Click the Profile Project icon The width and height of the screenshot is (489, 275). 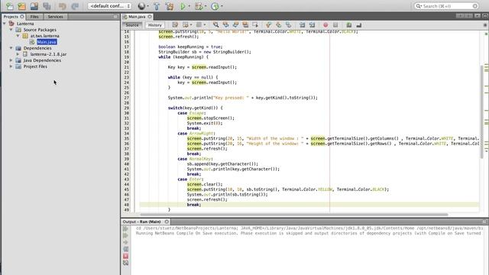point(215,6)
